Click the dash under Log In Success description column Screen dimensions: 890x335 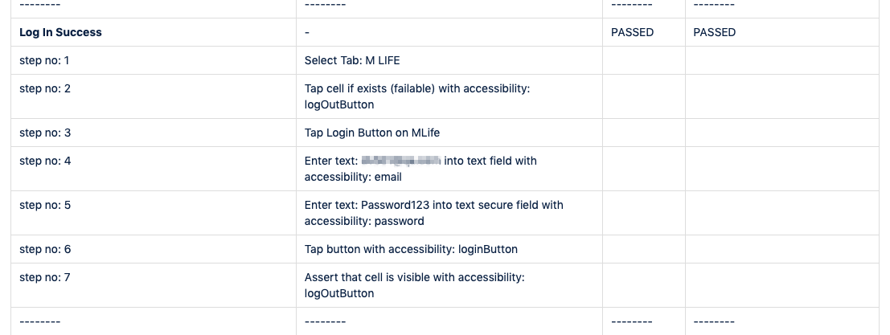(307, 32)
